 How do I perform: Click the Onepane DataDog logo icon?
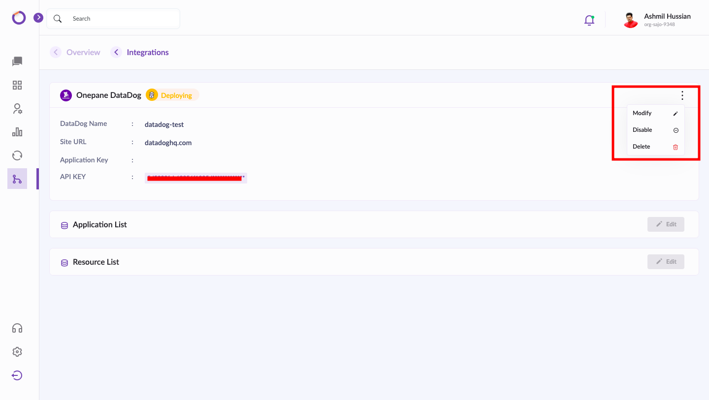point(66,95)
